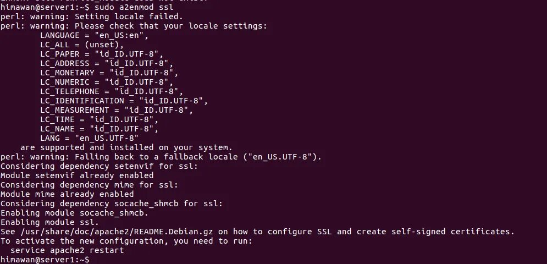Click the LC_ADDRESS locale setting line
The height and width of the screenshot is (264, 547).
tap(107, 63)
